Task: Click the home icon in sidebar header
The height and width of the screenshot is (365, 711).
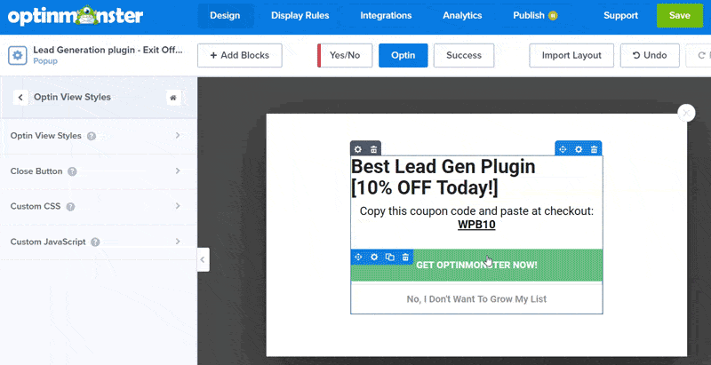Action: 173,98
